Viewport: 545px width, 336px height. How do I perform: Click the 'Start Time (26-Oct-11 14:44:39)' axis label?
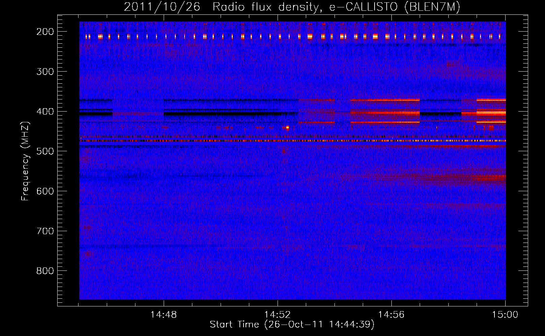tap(292, 325)
